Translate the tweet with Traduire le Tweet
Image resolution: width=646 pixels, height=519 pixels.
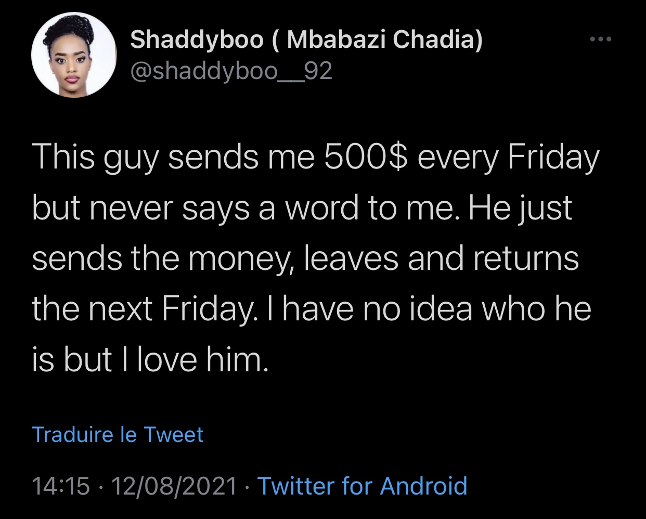pos(118,435)
